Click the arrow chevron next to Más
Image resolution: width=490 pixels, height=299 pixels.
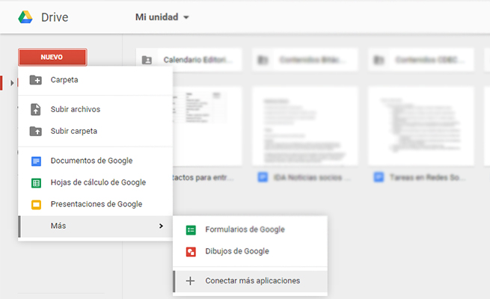tap(161, 226)
